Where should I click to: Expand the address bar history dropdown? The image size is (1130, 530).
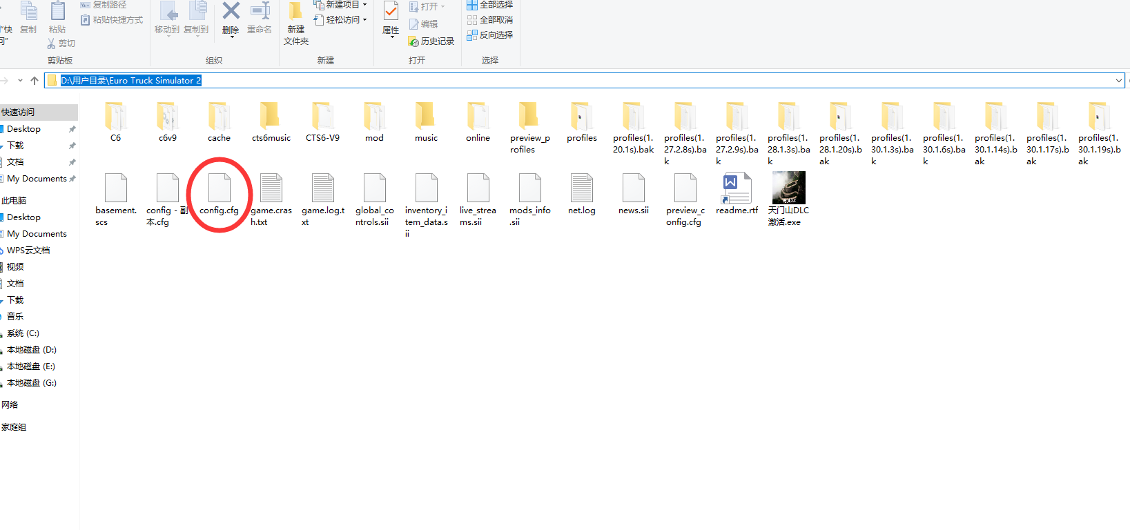coord(1118,81)
